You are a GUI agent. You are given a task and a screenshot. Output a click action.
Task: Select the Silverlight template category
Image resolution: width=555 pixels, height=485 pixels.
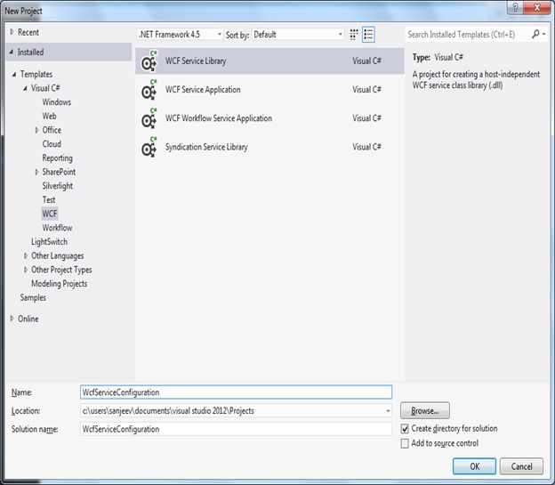[57, 186]
